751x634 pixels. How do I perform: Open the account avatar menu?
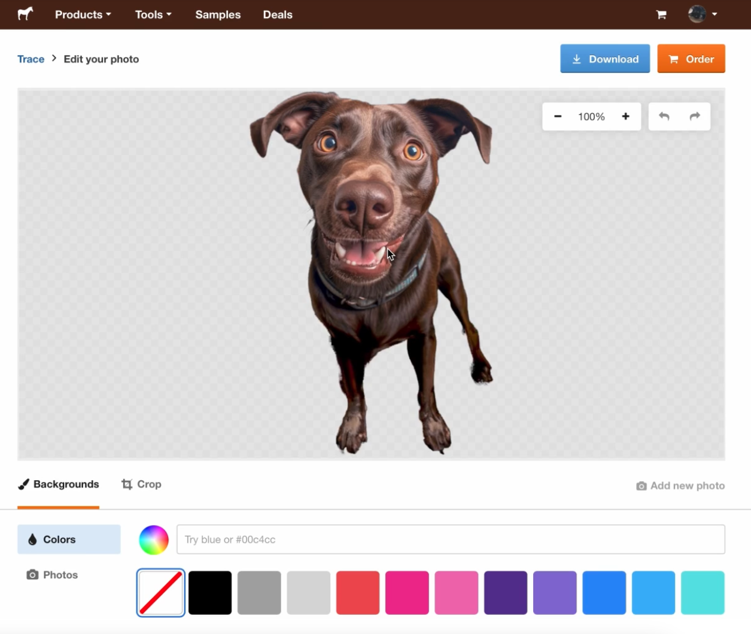(697, 14)
